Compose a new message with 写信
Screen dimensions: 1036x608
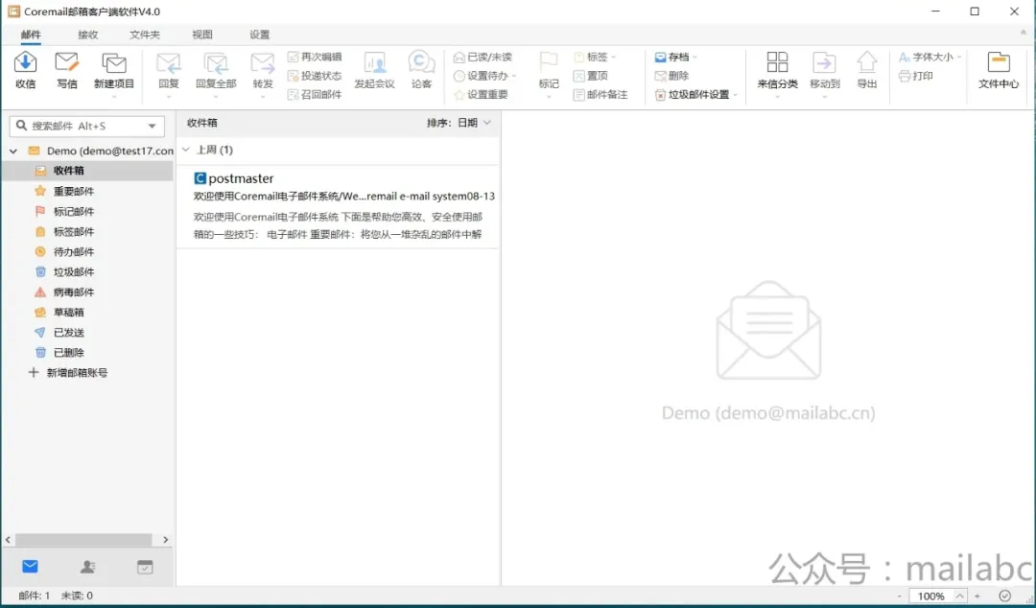point(67,70)
